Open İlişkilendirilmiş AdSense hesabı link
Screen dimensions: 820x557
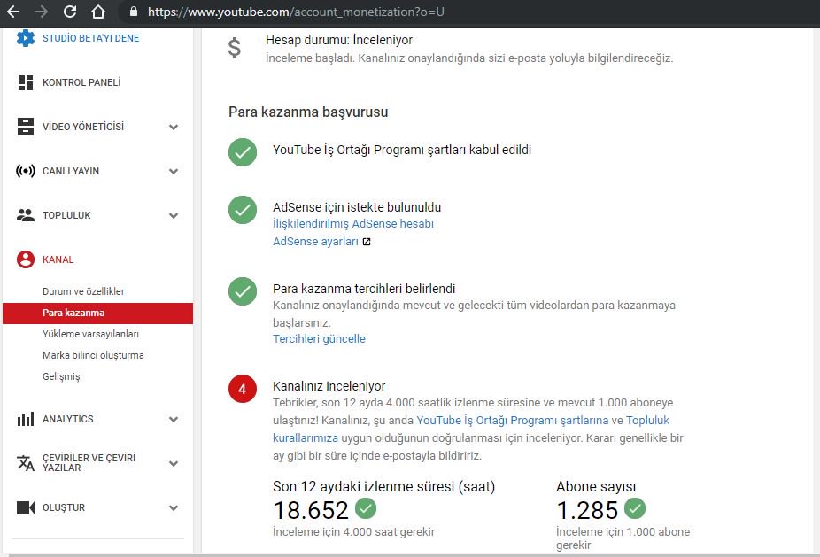point(353,224)
